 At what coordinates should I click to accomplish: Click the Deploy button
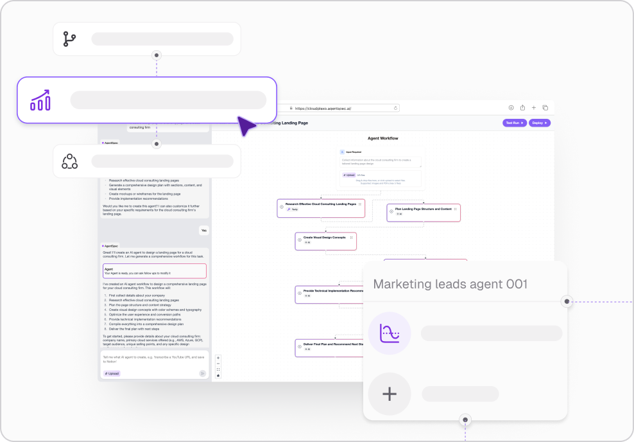pyautogui.click(x=539, y=123)
